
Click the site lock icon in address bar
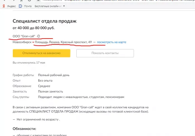(38, 0)
